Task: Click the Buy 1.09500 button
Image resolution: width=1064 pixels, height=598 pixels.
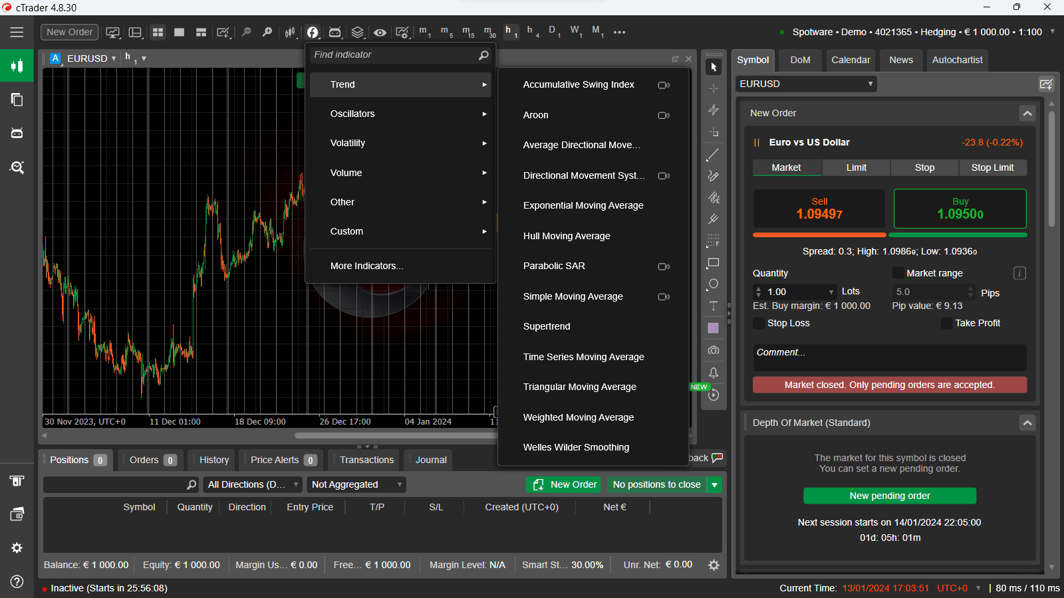Action: [960, 209]
